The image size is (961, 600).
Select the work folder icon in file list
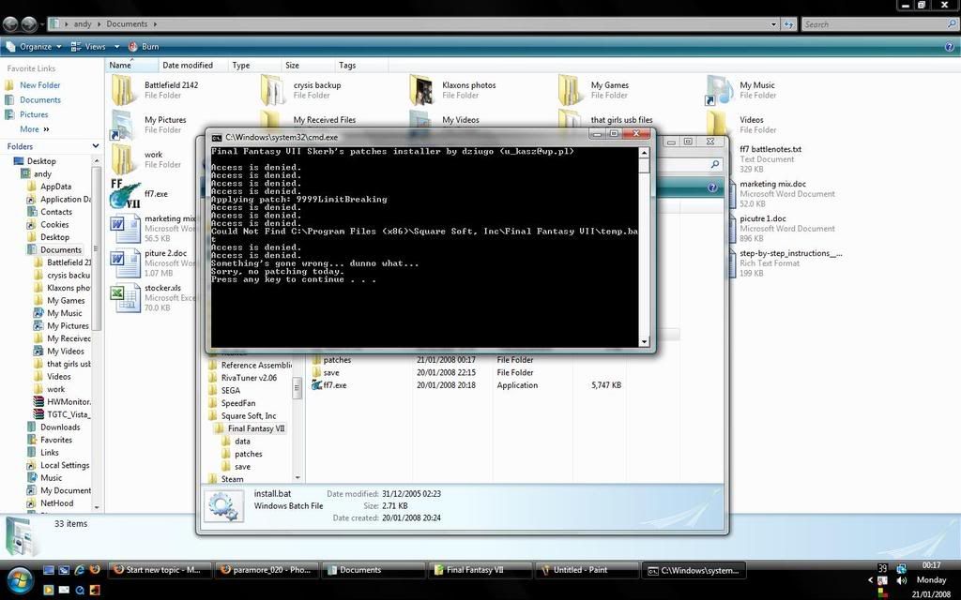[123, 158]
